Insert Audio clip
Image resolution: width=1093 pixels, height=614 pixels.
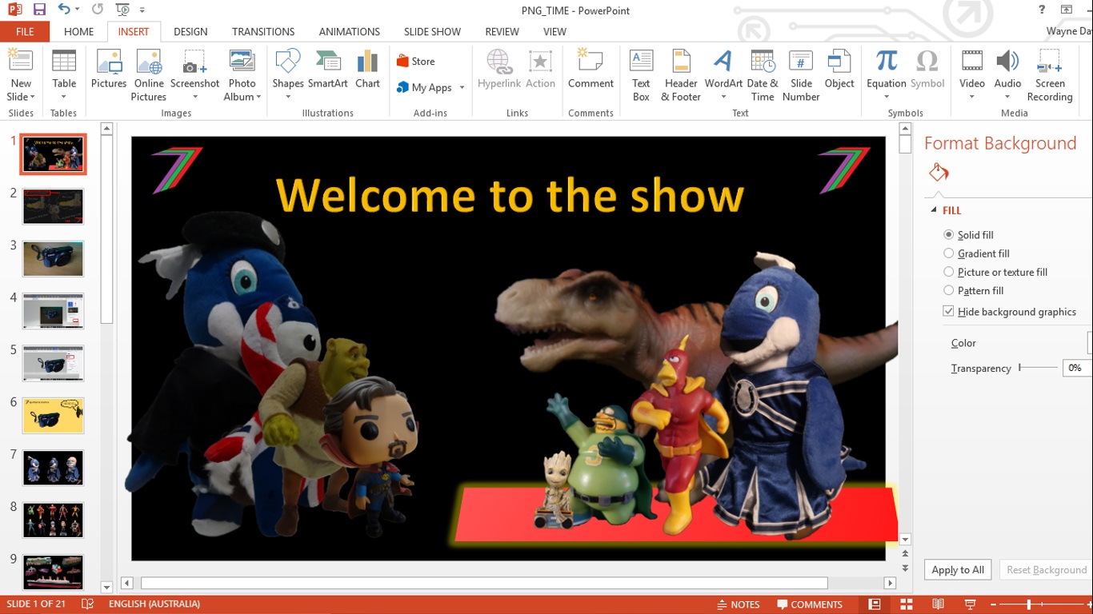point(1007,76)
